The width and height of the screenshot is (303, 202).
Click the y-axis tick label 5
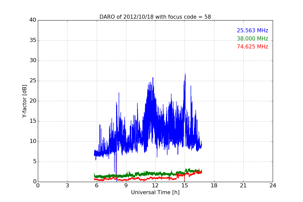click(34, 162)
